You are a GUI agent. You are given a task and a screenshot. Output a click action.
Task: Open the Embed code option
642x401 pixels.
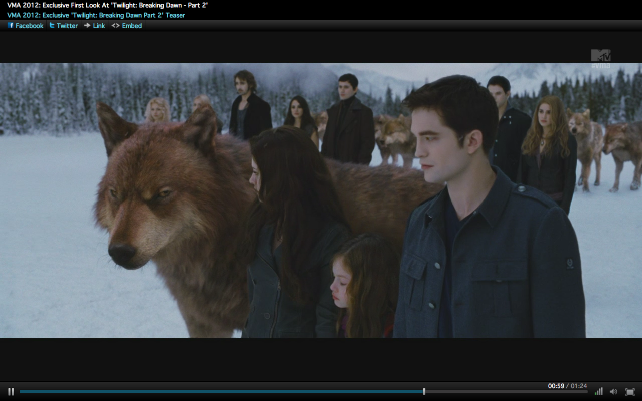click(x=132, y=26)
